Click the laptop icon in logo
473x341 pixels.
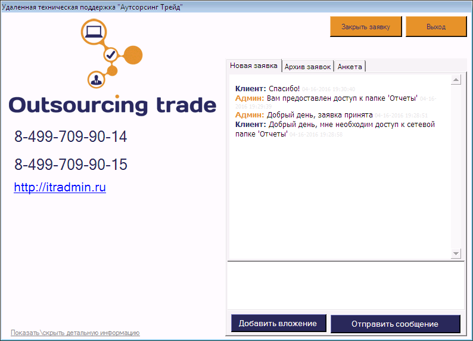pos(94,32)
